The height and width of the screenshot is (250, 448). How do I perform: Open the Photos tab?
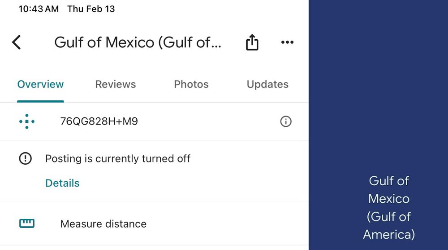[x=191, y=84]
